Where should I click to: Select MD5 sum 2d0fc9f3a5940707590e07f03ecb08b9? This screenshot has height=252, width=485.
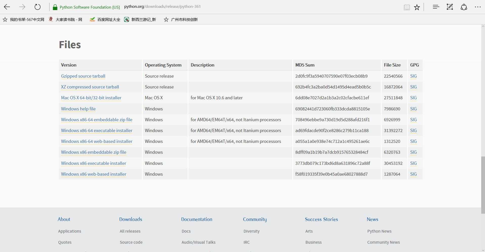[331, 76]
